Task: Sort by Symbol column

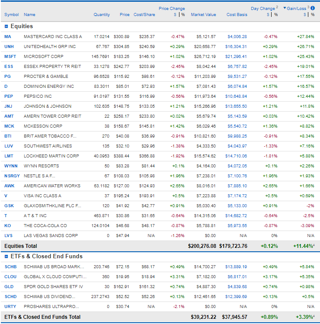Action: (x=12, y=14)
